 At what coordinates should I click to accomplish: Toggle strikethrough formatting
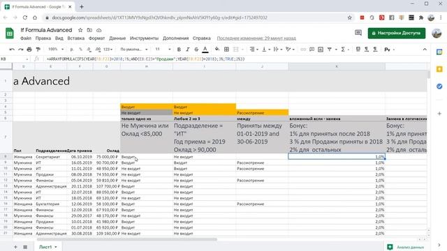(196, 50)
